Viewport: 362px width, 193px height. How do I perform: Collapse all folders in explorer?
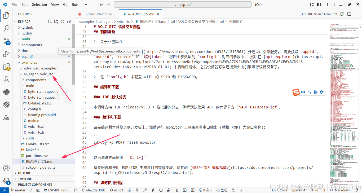click(69, 21)
